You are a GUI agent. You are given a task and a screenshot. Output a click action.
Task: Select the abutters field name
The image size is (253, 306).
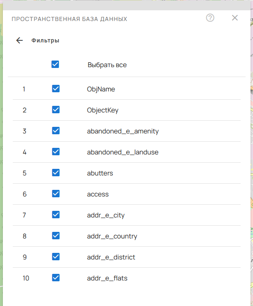coord(100,173)
